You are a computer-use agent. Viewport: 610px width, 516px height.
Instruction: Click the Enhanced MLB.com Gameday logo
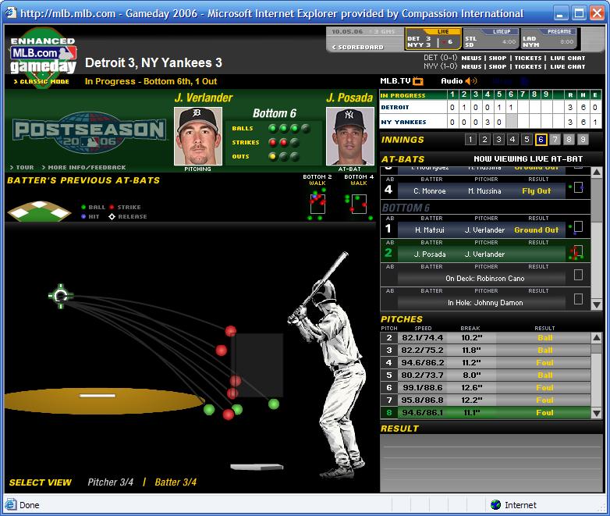[43, 56]
